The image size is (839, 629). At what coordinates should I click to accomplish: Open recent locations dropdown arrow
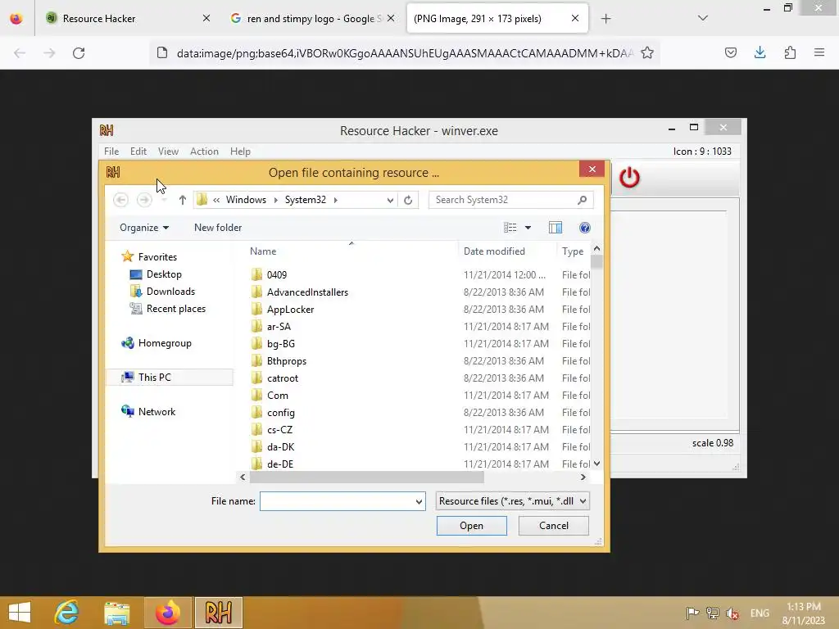pyautogui.click(x=164, y=200)
